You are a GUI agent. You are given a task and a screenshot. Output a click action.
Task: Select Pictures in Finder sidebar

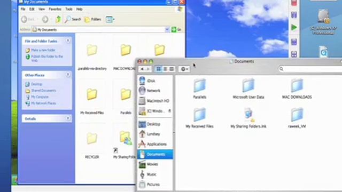tap(156, 185)
